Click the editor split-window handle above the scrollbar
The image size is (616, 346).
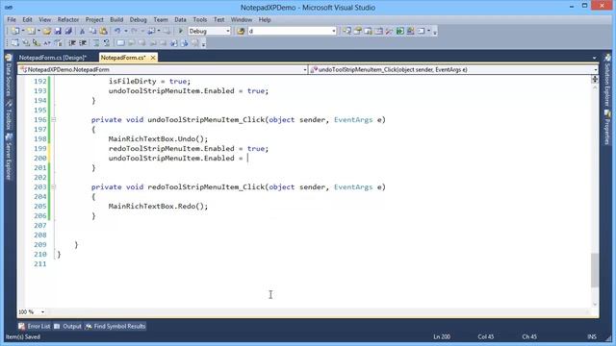tap(595, 79)
